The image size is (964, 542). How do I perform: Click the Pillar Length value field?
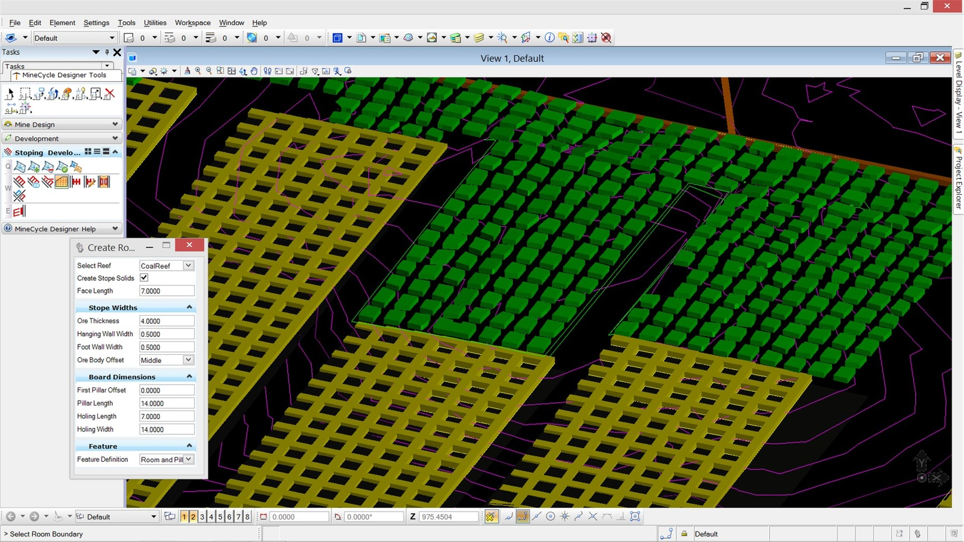pos(167,403)
